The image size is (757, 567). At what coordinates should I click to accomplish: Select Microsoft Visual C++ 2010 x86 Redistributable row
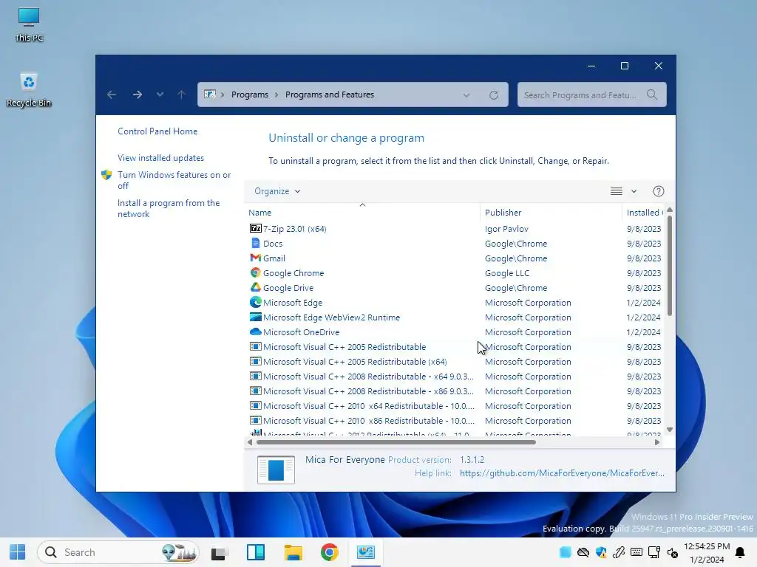[455, 420]
